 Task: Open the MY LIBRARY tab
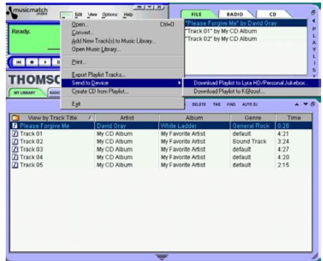coord(24,93)
